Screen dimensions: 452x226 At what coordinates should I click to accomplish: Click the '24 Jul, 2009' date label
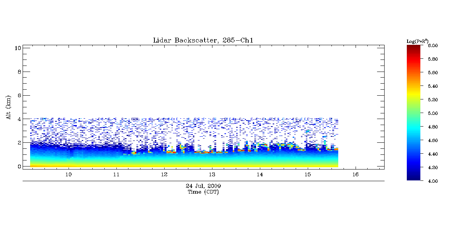tap(203, 186)
